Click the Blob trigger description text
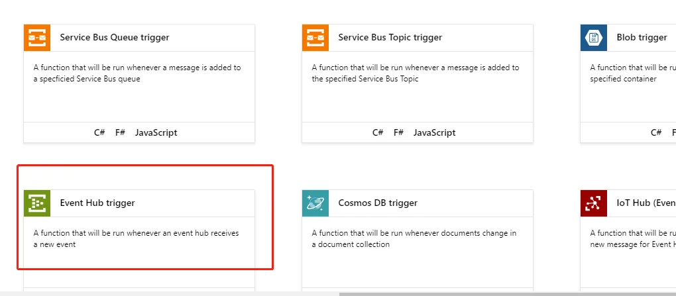The width and height of the screenshot is (676, 296). [x=633, y=74]
